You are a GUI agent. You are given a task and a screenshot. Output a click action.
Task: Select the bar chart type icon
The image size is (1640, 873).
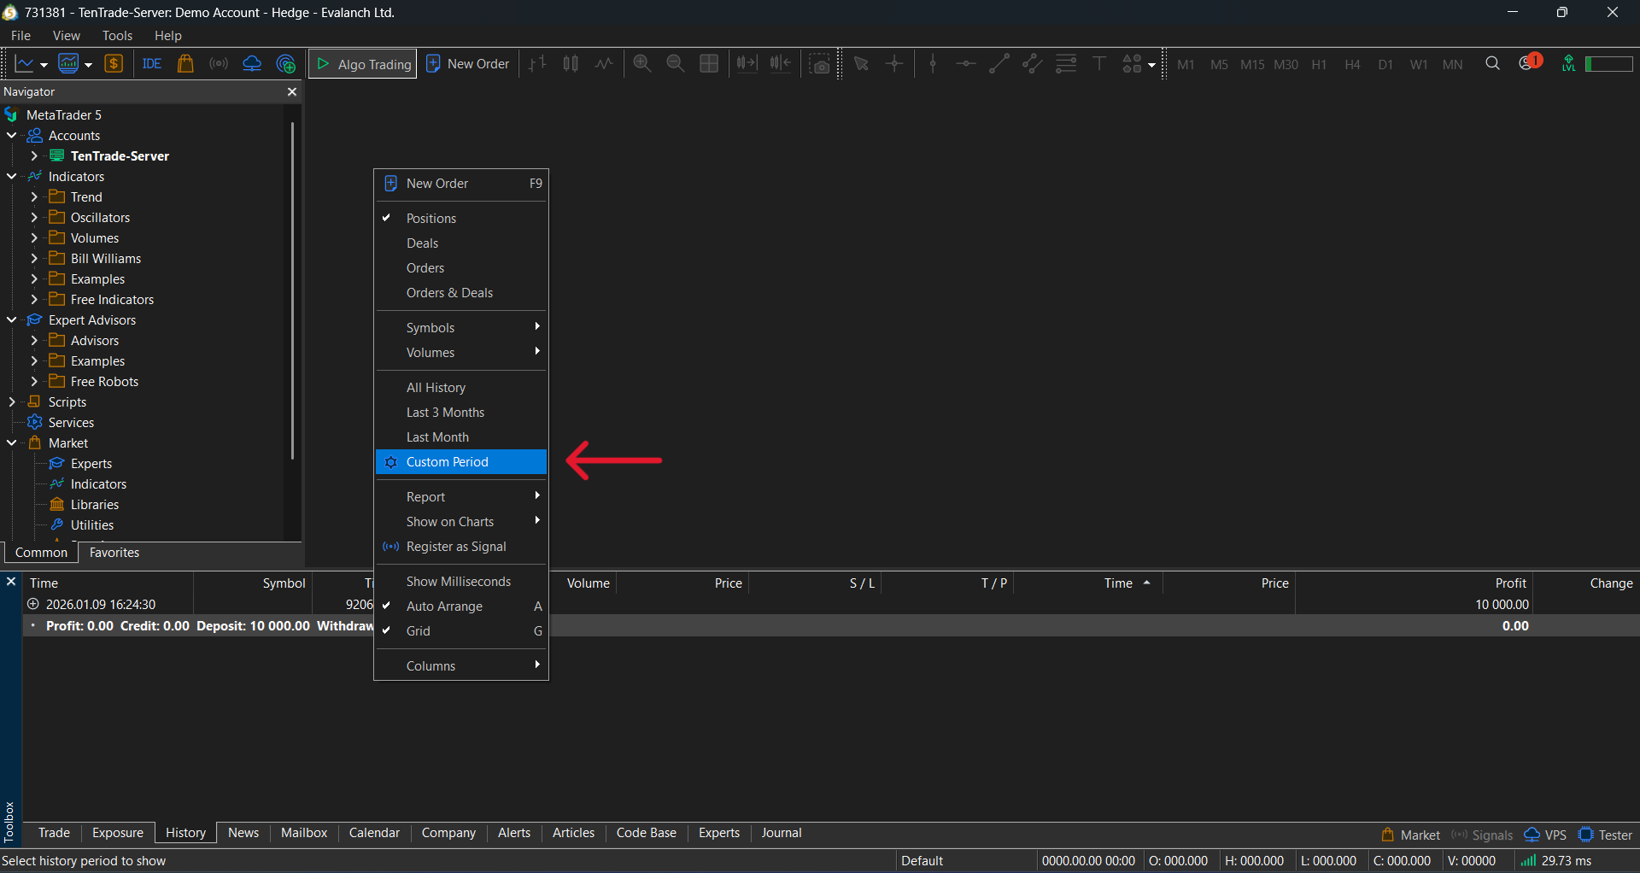(x=537, y=64)
